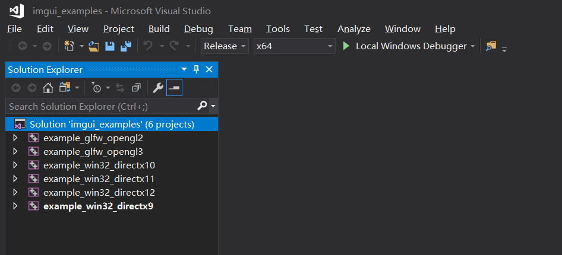Open toolbar overflow options
The height and width of the screenshot is (255, 562).
pyautogui.click(x=504, y=49)
